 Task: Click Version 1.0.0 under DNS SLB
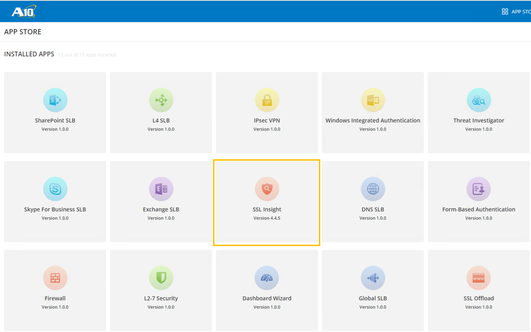click(x=373, y=218)
